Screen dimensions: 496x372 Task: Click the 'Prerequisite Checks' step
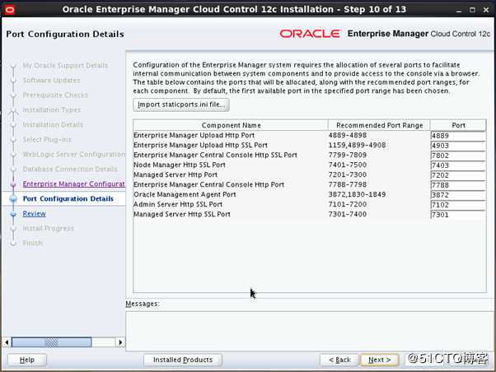(55, 95)
